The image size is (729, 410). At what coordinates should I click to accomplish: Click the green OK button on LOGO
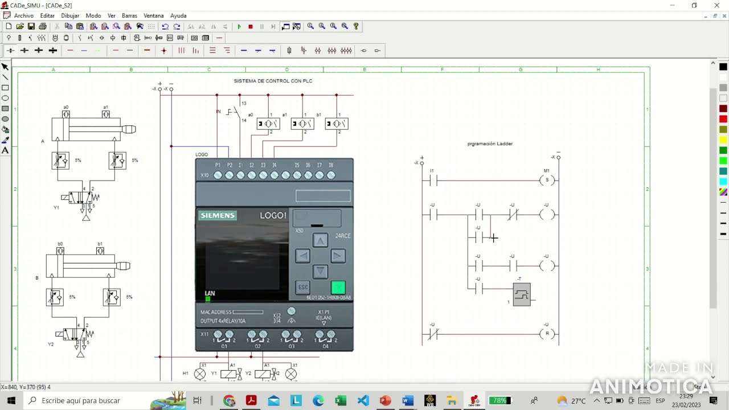click(338, 288)
